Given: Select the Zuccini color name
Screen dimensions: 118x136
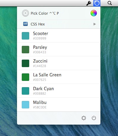Looking at the screenshot, I should pos(40,61).
